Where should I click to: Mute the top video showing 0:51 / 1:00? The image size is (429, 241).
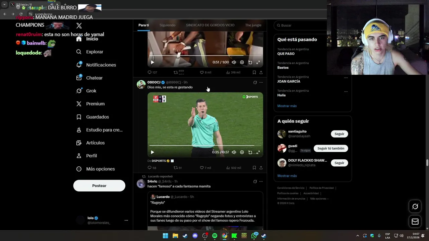234,62
